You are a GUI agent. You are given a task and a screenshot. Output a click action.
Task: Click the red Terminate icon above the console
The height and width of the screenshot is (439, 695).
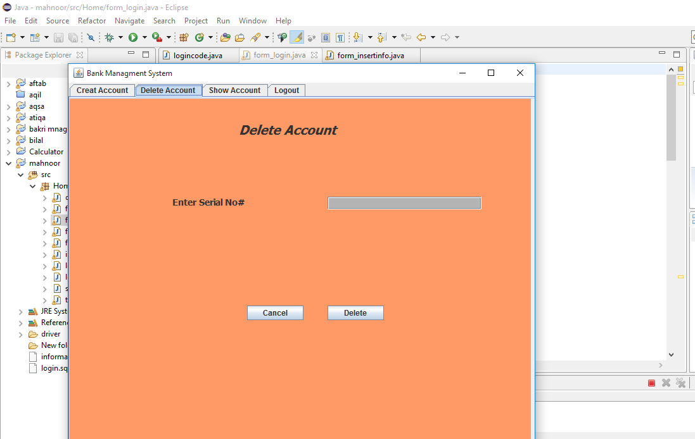coord(651,383)
